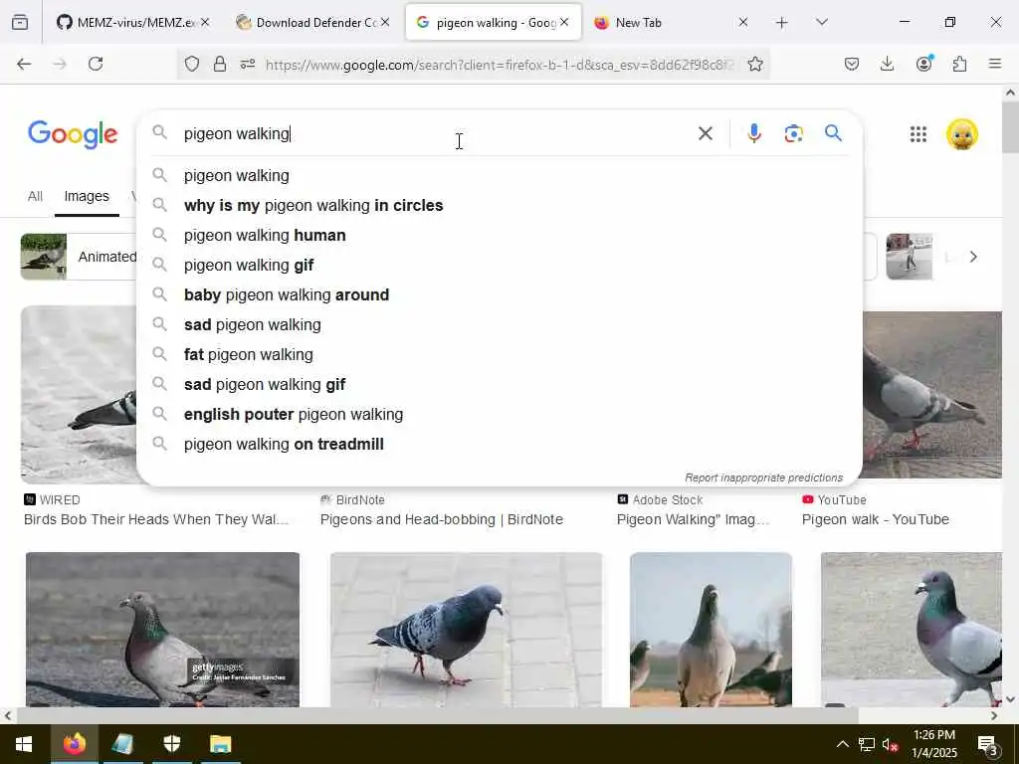Choose suggestion 'pigeon walking on treadmill'

click(x=500, y=445)
